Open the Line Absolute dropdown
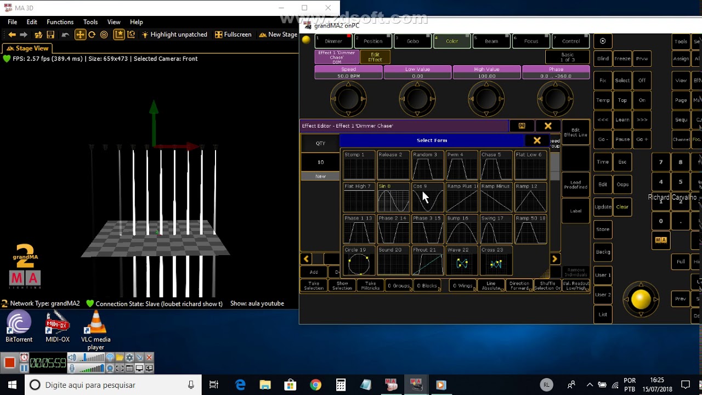Image resolution: width=702 pixels, height=395 pixels. (491, 286)
